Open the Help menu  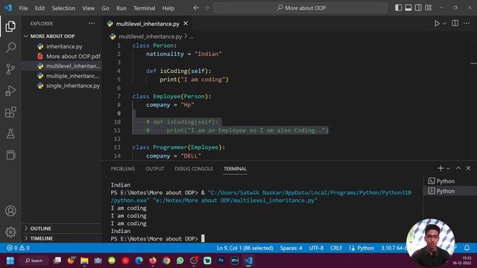tap(168, 8)
